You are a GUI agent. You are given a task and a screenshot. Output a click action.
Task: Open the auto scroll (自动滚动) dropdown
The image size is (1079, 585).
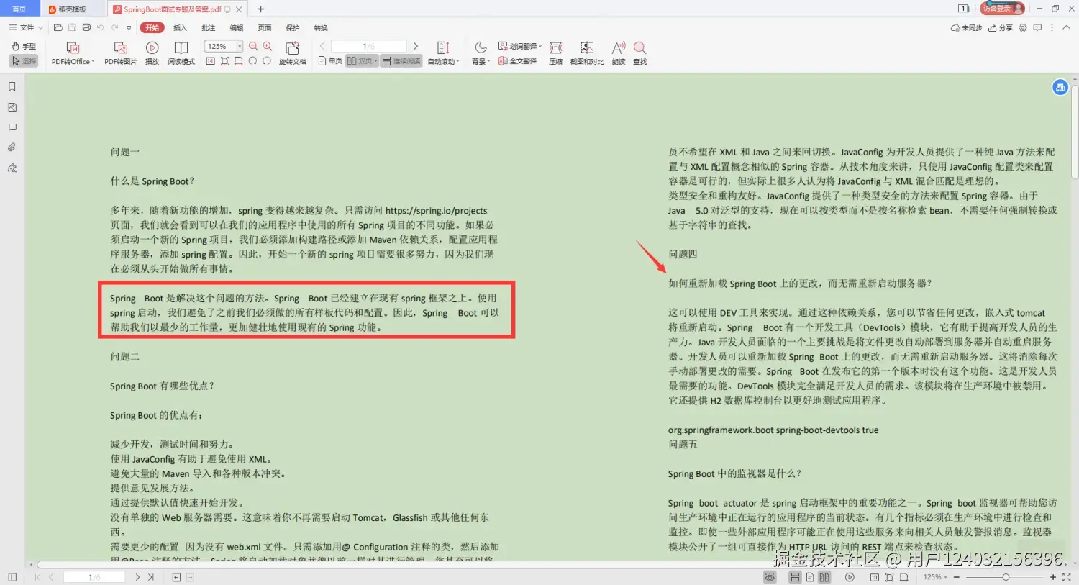pyautogui.click(x=443, y=53)
